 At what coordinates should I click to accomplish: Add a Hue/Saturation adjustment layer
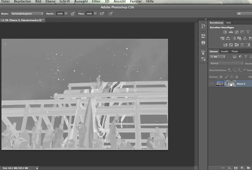tap(222, 38)
